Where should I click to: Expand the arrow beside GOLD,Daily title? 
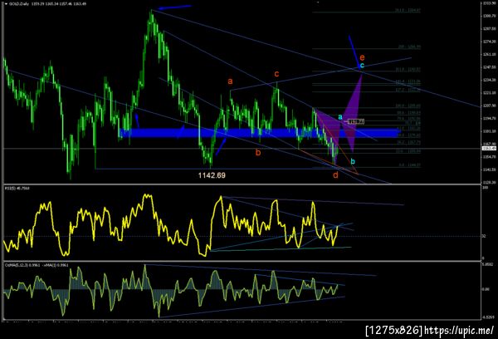pyautogui.click(x=6, y=4)
